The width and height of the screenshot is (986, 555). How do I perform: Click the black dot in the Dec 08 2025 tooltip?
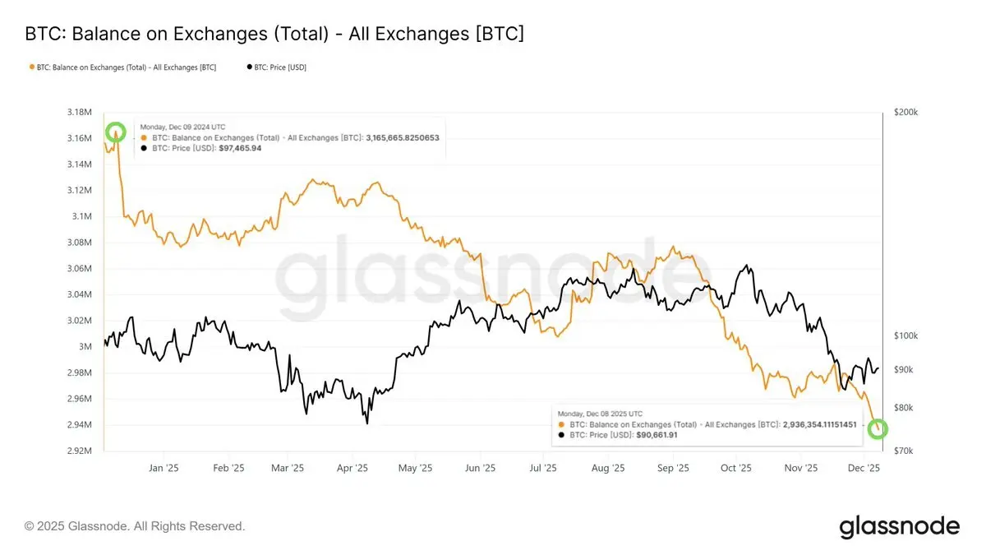pos(561,434)
